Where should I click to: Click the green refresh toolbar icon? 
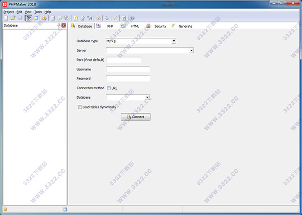124,18
